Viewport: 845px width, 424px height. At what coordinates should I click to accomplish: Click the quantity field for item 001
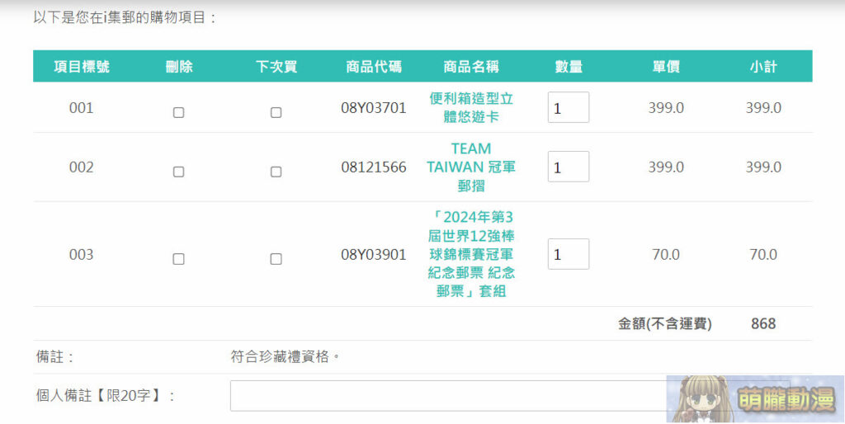(568, 108)
